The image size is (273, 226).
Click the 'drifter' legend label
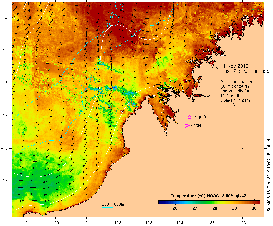click(196, 125)
